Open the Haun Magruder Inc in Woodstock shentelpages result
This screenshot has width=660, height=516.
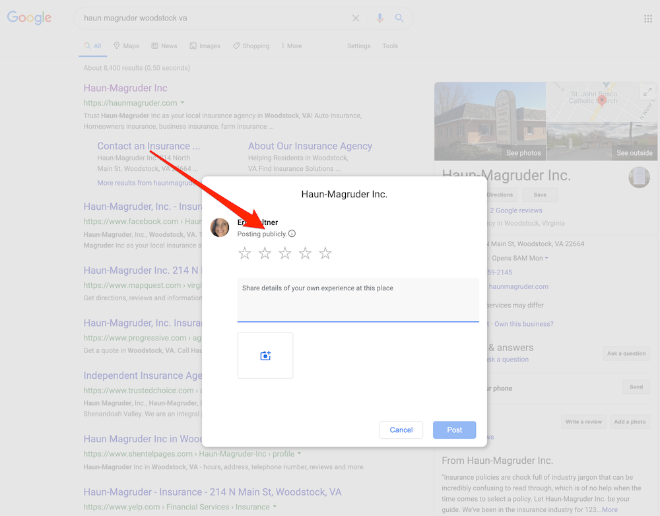coord(143,439)
